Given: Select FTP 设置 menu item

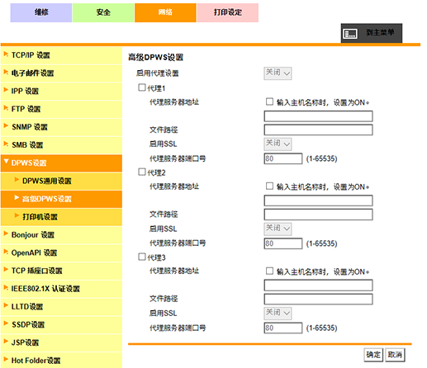Looking at the screenshot, I should (x=61, y=109).
